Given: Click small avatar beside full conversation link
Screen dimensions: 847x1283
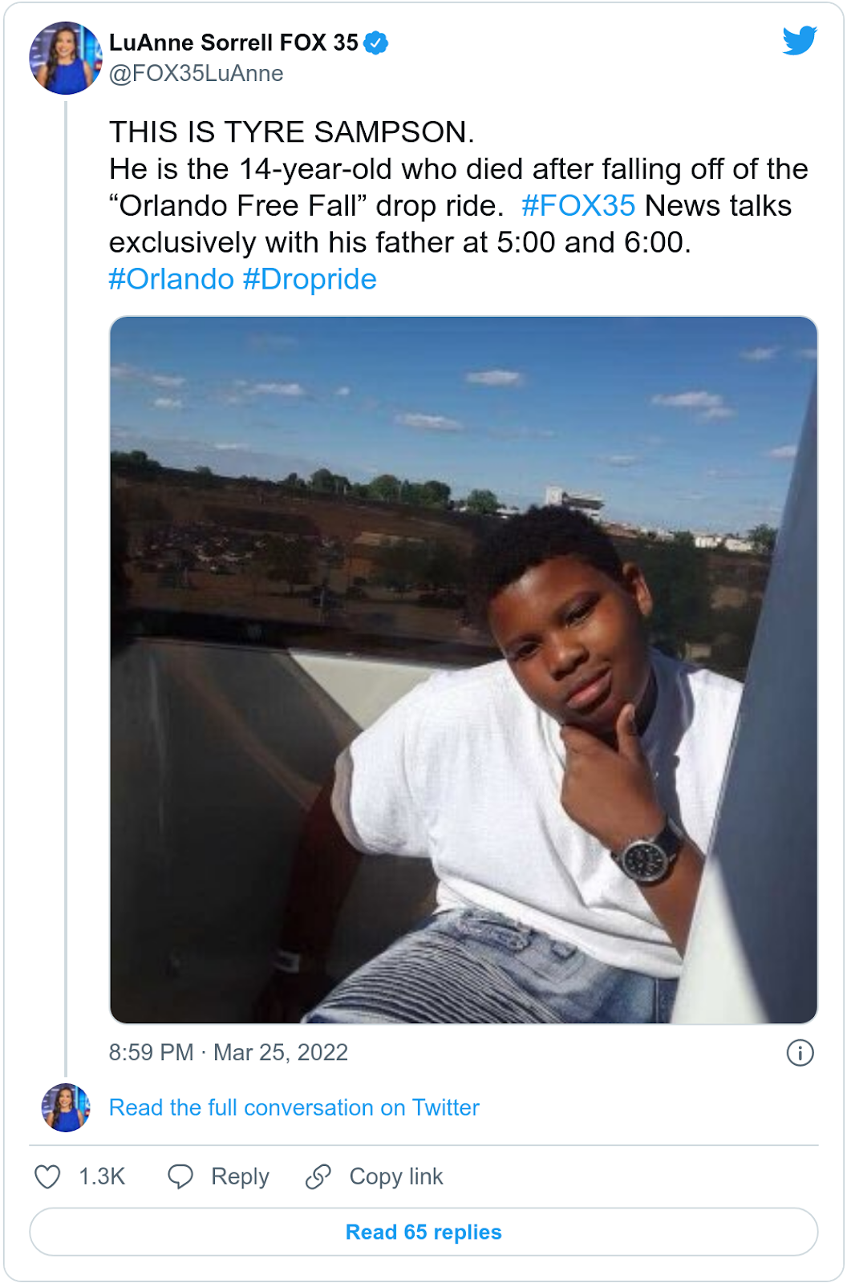Looking at the screenshot, I should pyautogui.click(x=66, y=1107).
